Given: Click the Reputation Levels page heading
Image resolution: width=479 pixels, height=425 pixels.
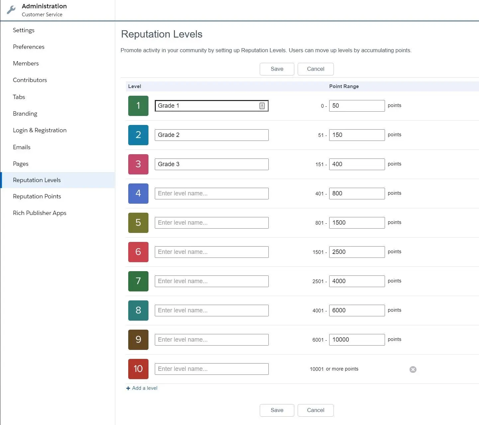Looking at the screenshot, I should [x=162, y=34].
